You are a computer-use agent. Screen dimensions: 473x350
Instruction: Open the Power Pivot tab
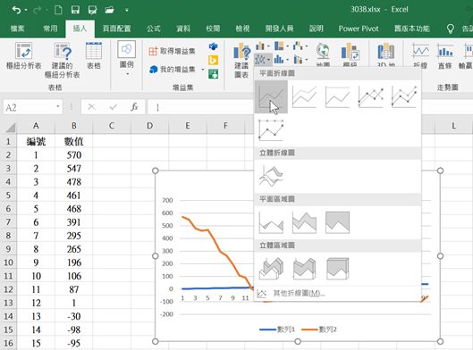pyautogui.click(x=359, y=29)
